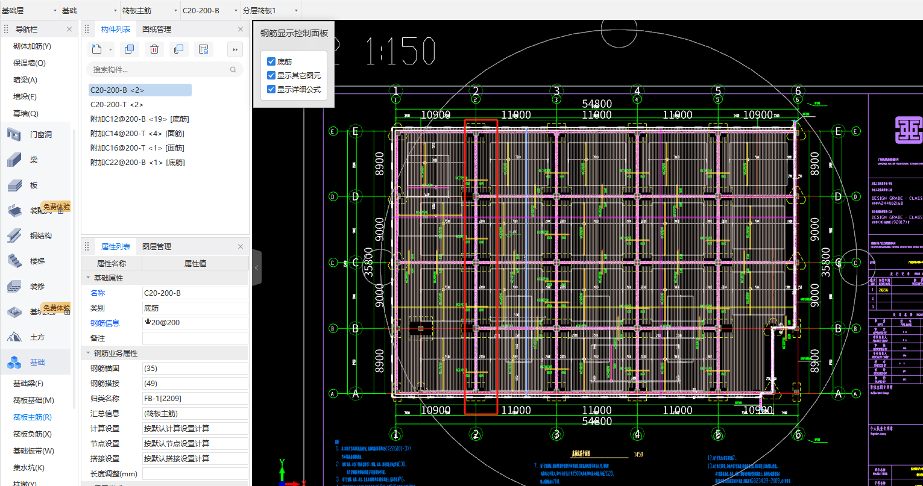Close the 属性列表 panel

point(241,246)
